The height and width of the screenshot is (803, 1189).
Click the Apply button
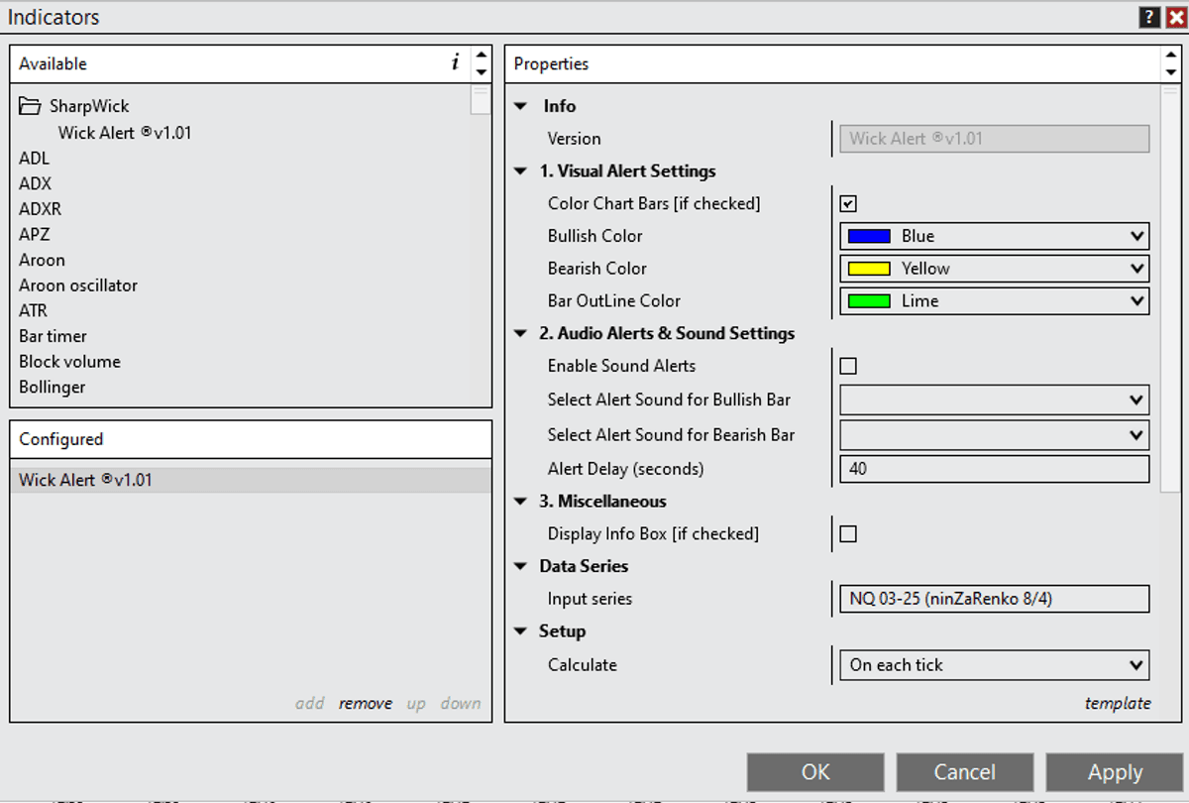tap(1115, 772)
